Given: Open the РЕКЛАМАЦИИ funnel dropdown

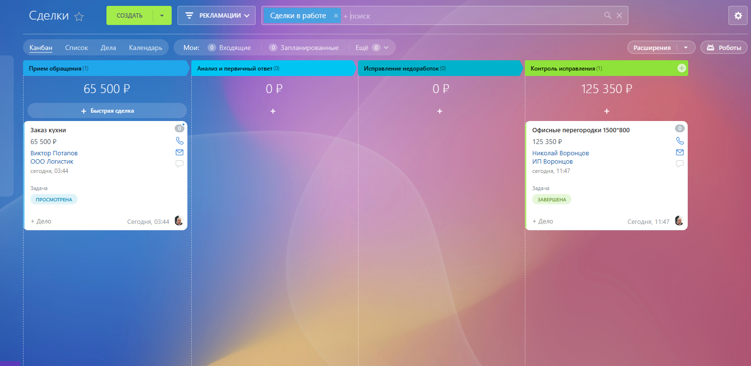Looking at the screenshot, I should (216, 15).
